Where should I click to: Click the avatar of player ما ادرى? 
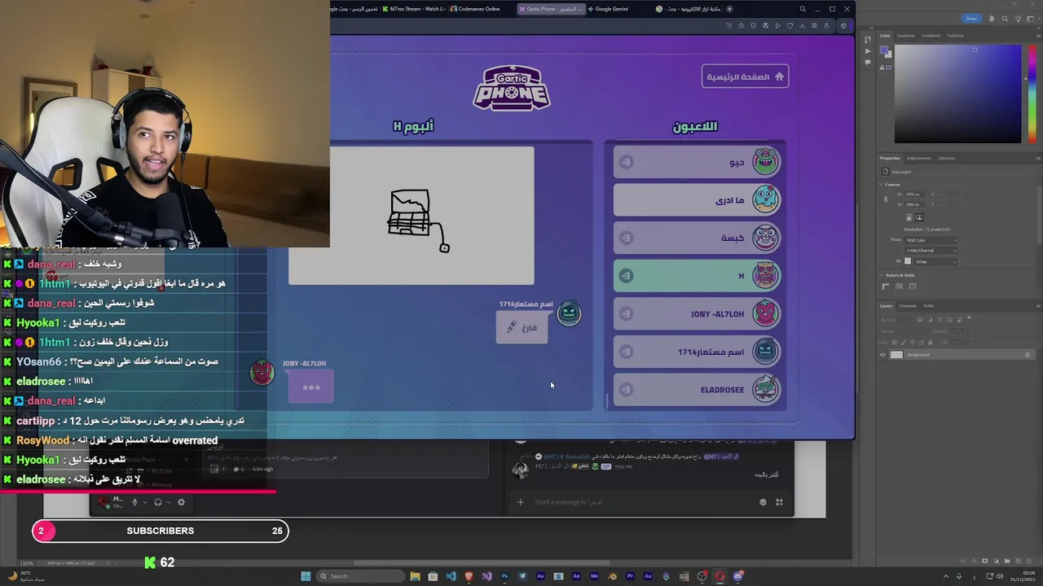[x=764, y=199]
